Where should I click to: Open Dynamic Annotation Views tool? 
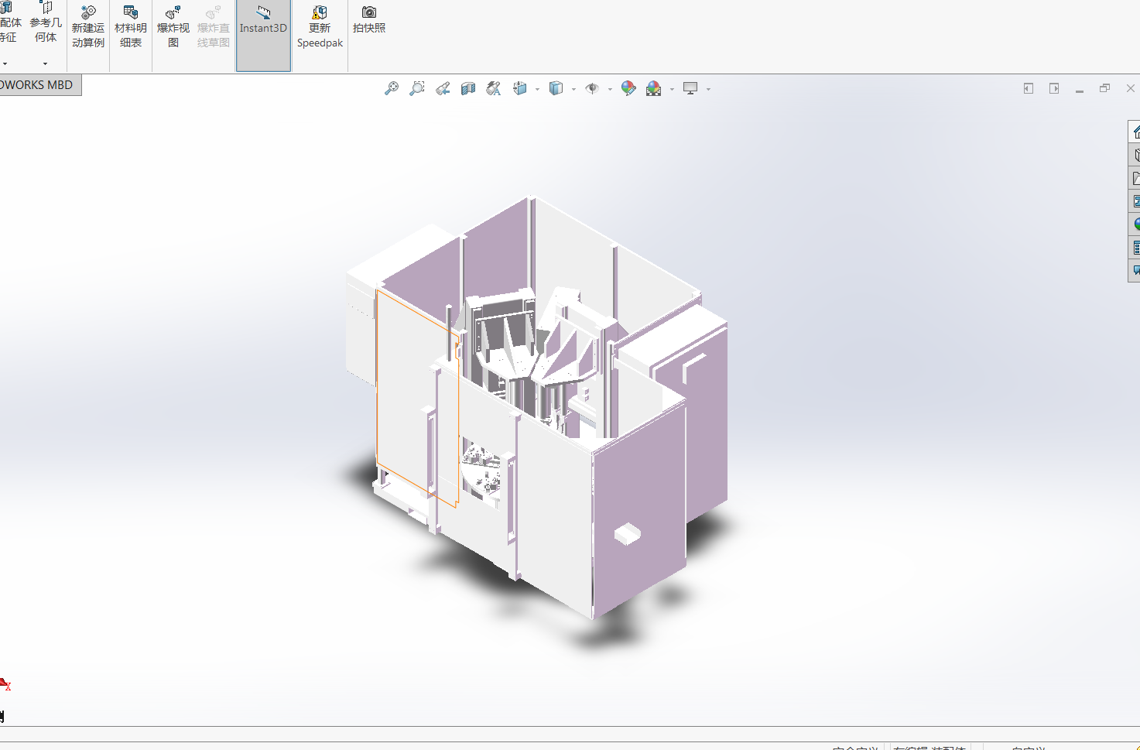tap(494, 88)
